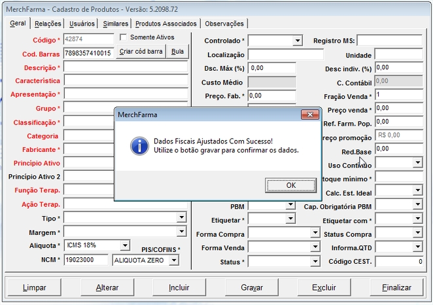Open the Produtos Associados tab
The image size is (433, 305).
pyautogui.click(x=166, y=24)
